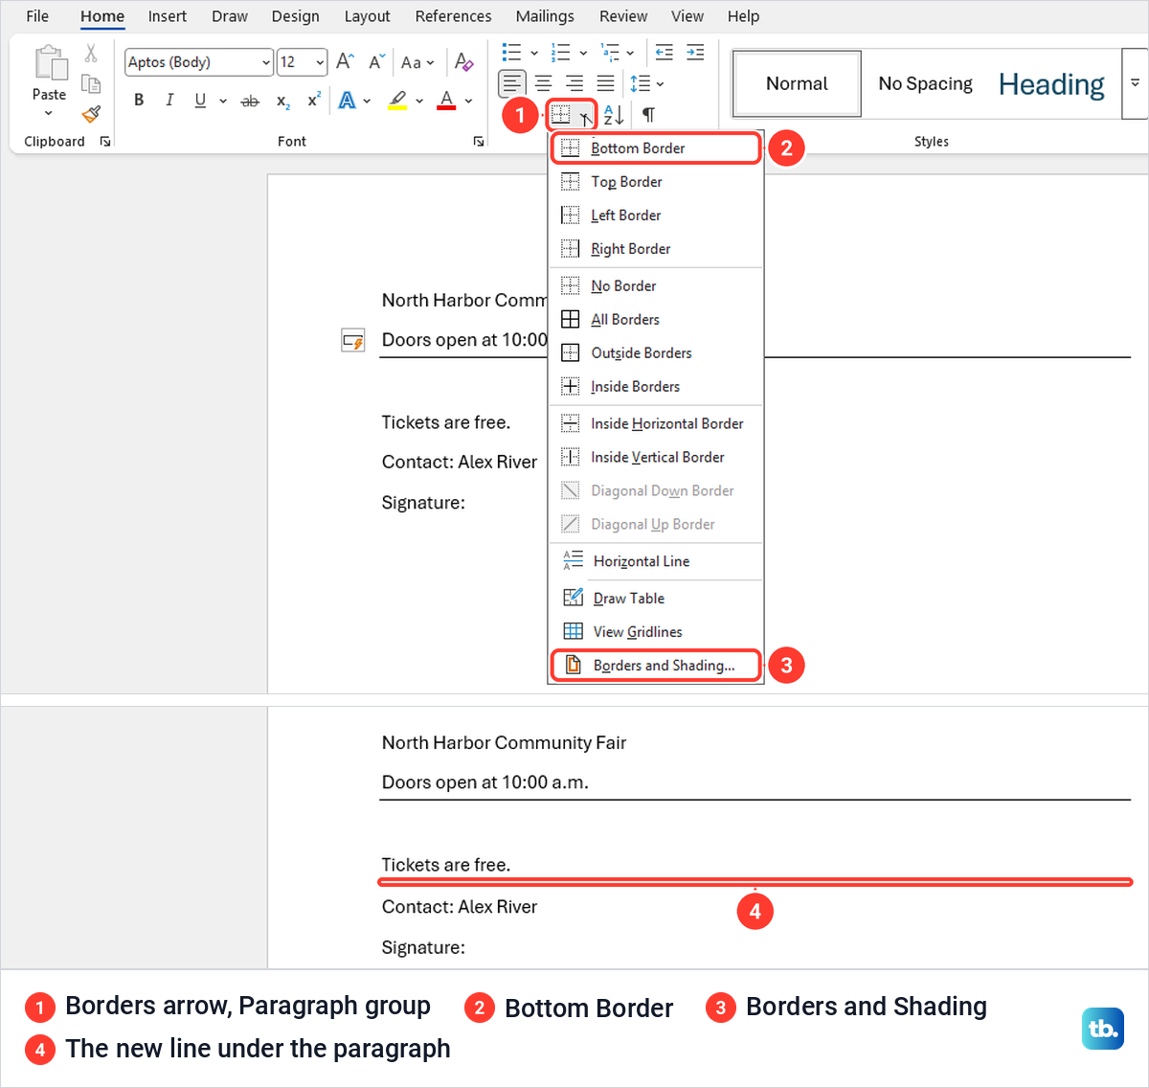The width and height of the screenshot is (1149, 1088).
Task: Expand the Styles gallery
Action: 1136,84
